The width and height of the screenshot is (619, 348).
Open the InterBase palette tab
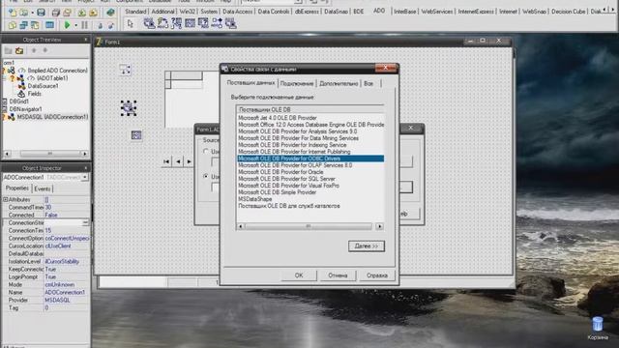(x=404, y=12)
